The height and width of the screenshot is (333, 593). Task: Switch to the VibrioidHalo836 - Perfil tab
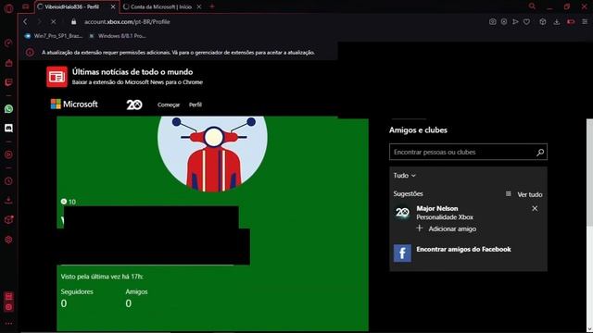pos(76,6)
